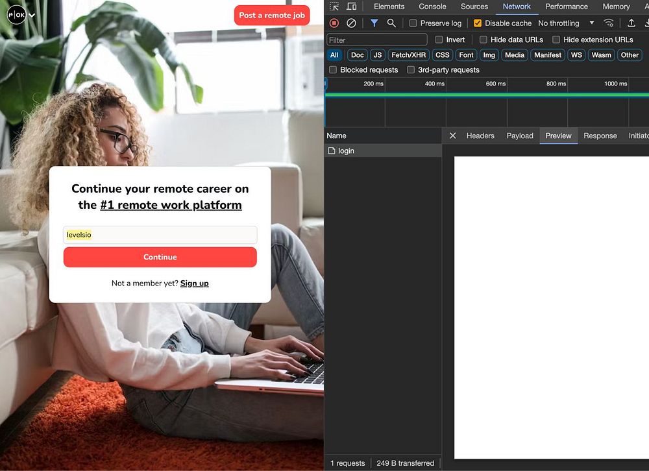This screenshot has height=471, width=649.
Task: Check Hide data URLs
Action: click(484, 40)
